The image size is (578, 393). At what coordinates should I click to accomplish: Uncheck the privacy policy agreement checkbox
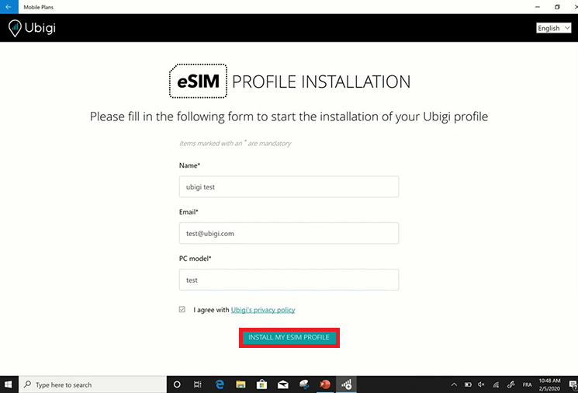(182, 309)
